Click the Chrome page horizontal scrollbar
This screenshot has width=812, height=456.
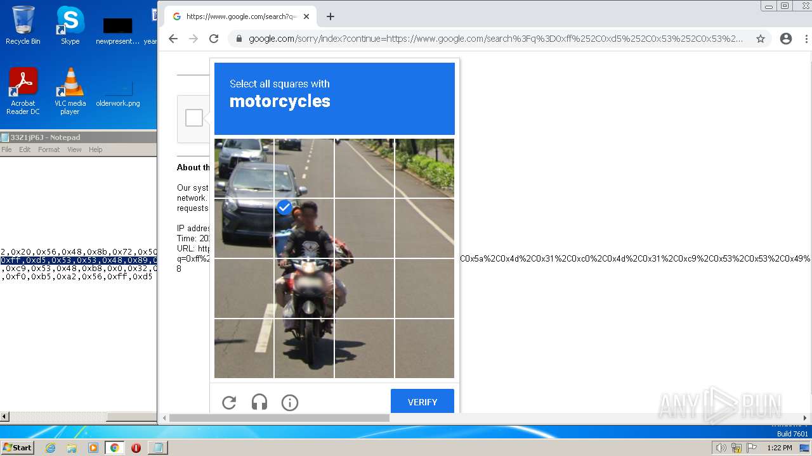point(279,418)
